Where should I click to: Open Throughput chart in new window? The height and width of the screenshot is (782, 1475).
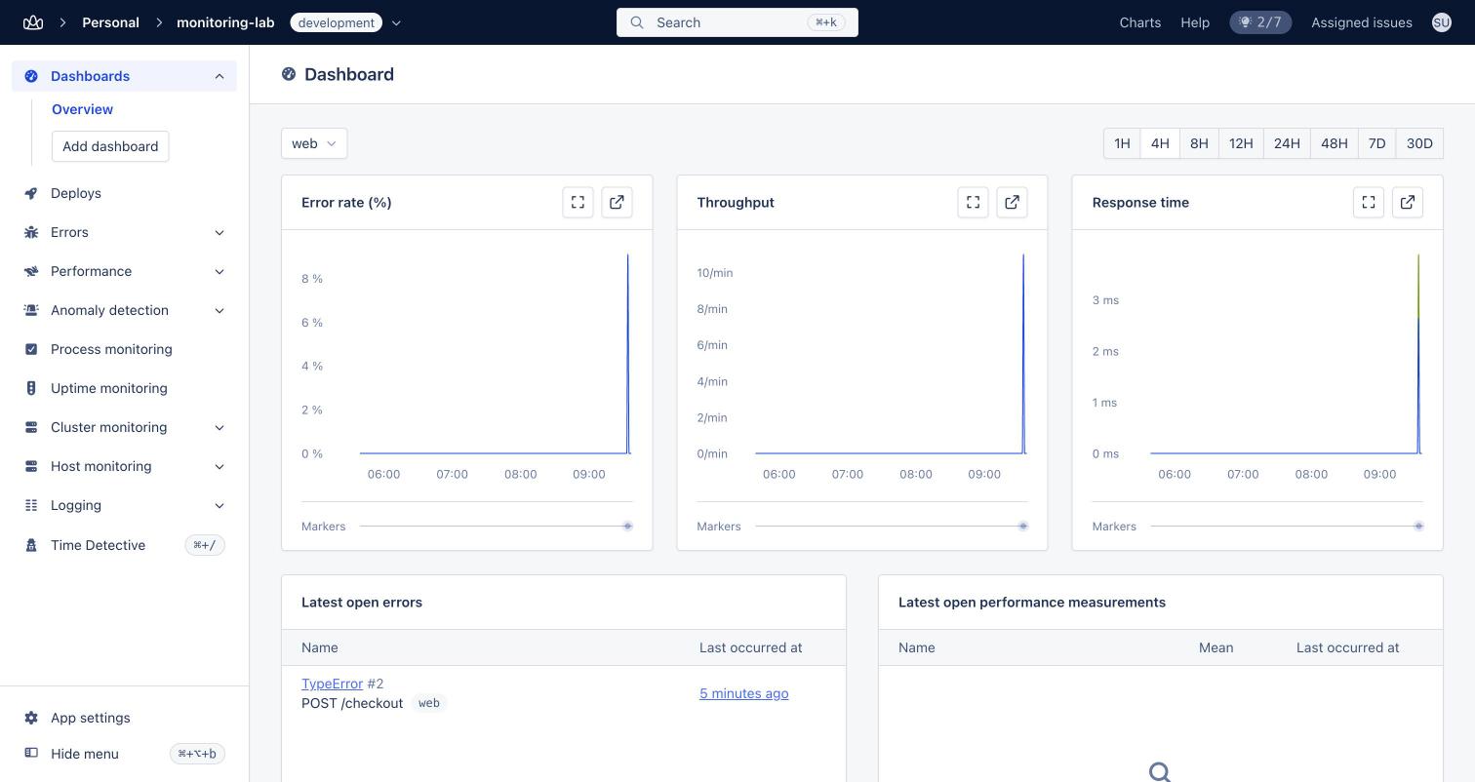click(x=1012, y=202)
